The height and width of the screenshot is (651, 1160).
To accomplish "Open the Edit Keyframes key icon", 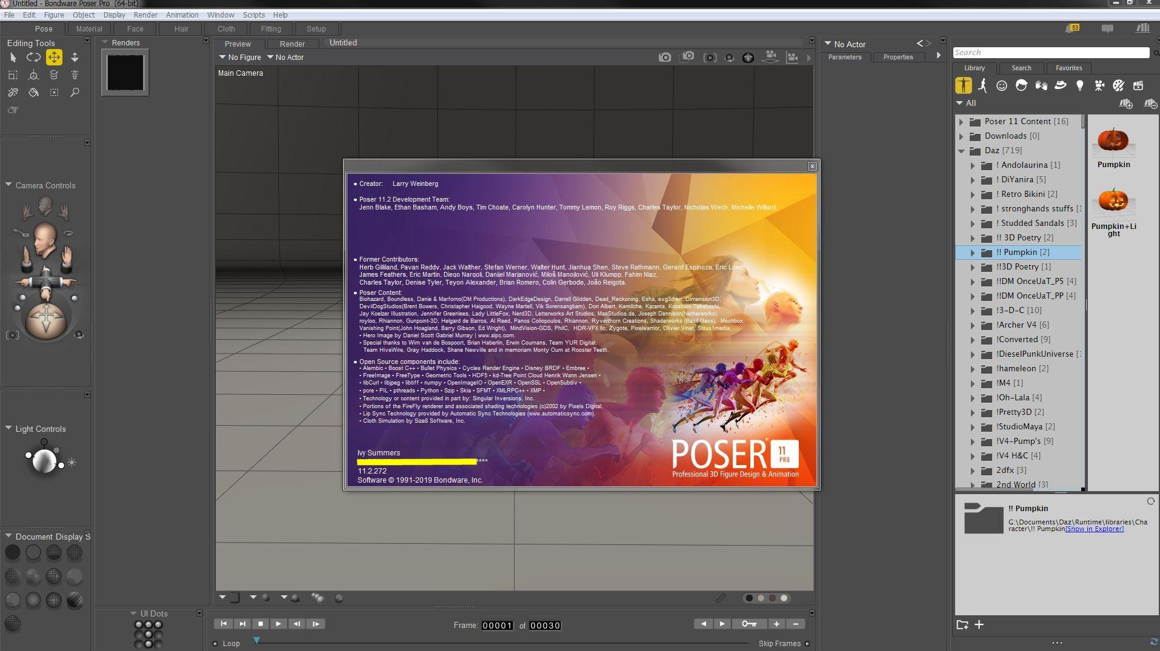I will (x=749, y=624).
